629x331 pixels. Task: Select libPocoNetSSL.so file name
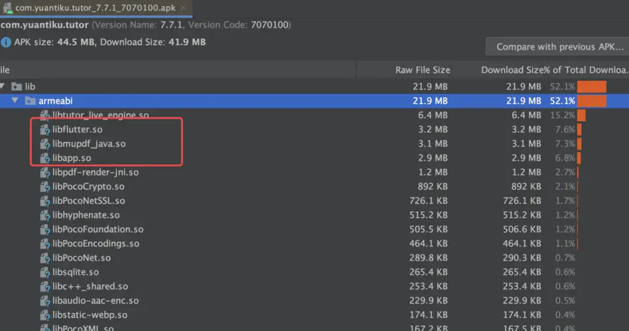[x=89, y=201]
